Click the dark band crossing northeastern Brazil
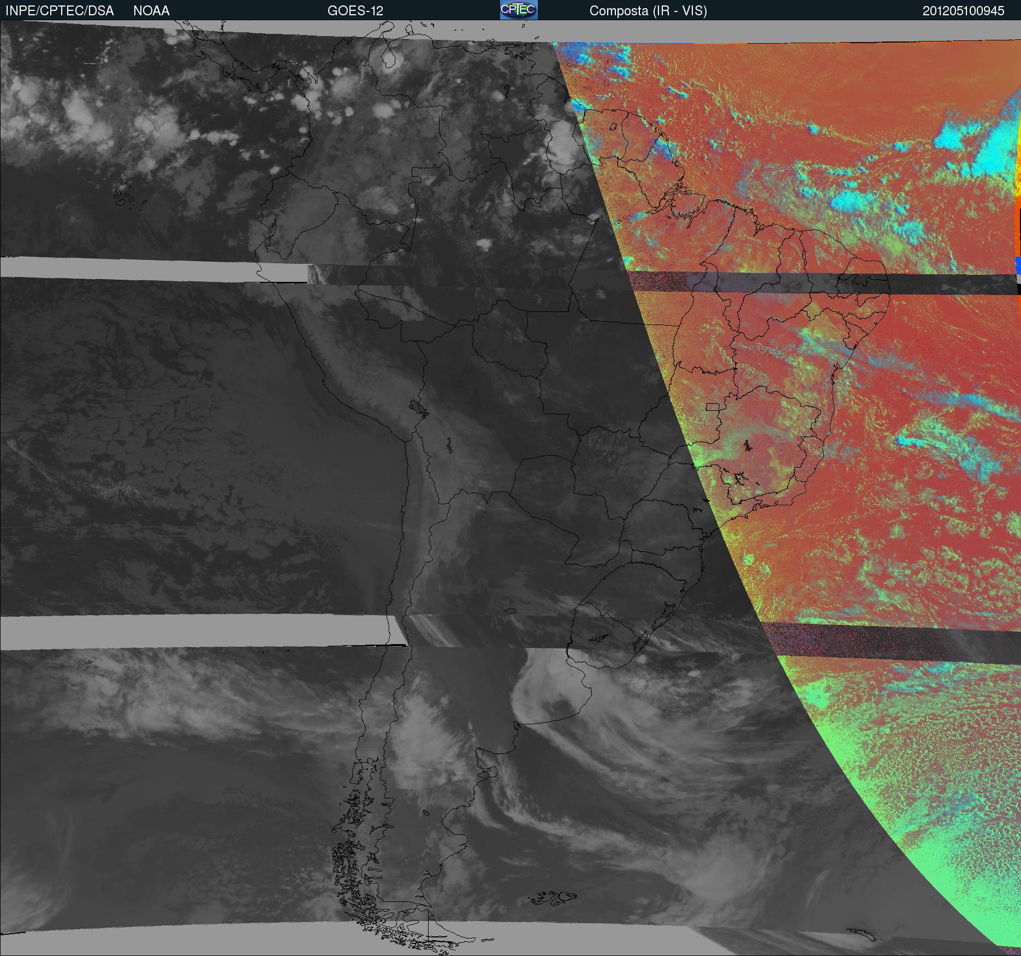 [x=819, y=282]
